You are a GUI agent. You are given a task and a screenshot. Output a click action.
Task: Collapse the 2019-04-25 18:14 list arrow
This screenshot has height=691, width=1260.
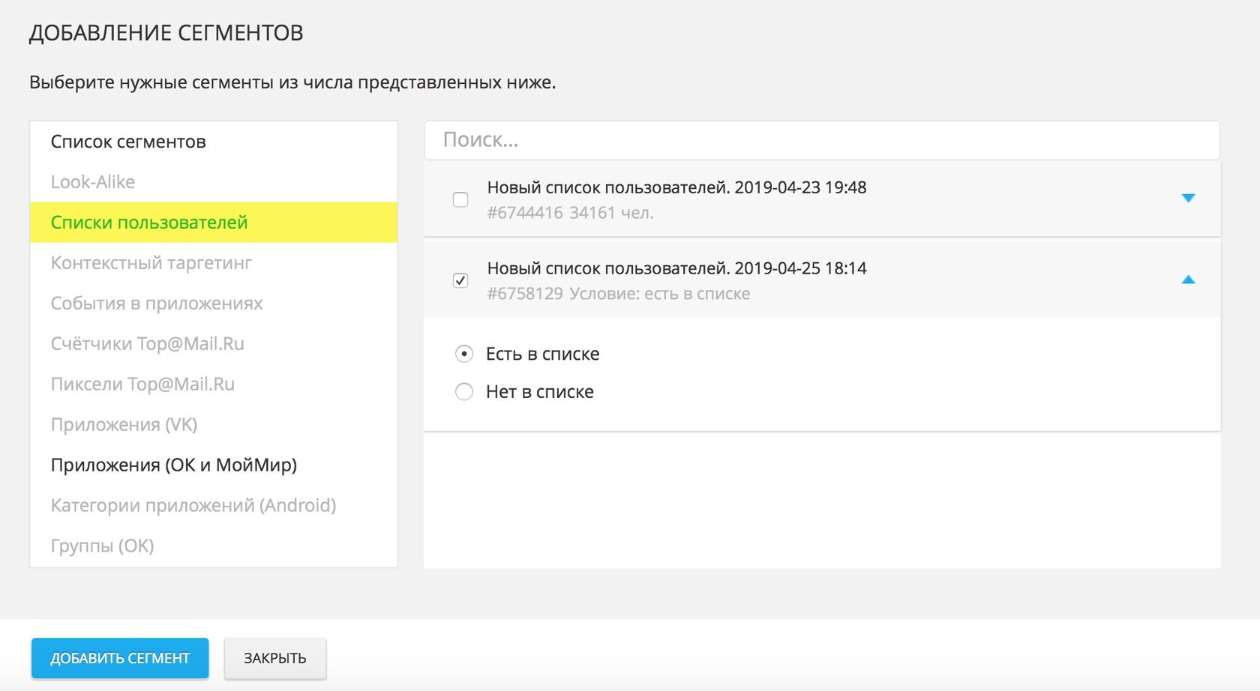point(1188,280)
